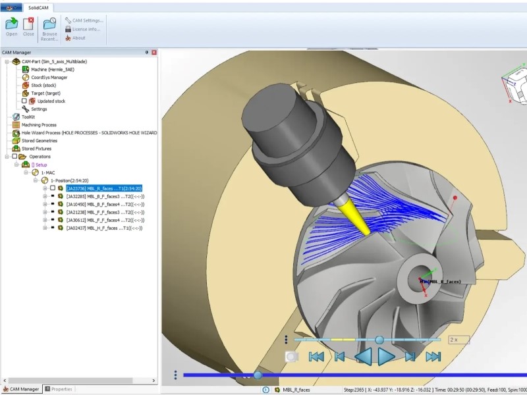Click the About link in ribbon
Image resolution: width=527 pixels, height=395 pixels.
point(78,38)
